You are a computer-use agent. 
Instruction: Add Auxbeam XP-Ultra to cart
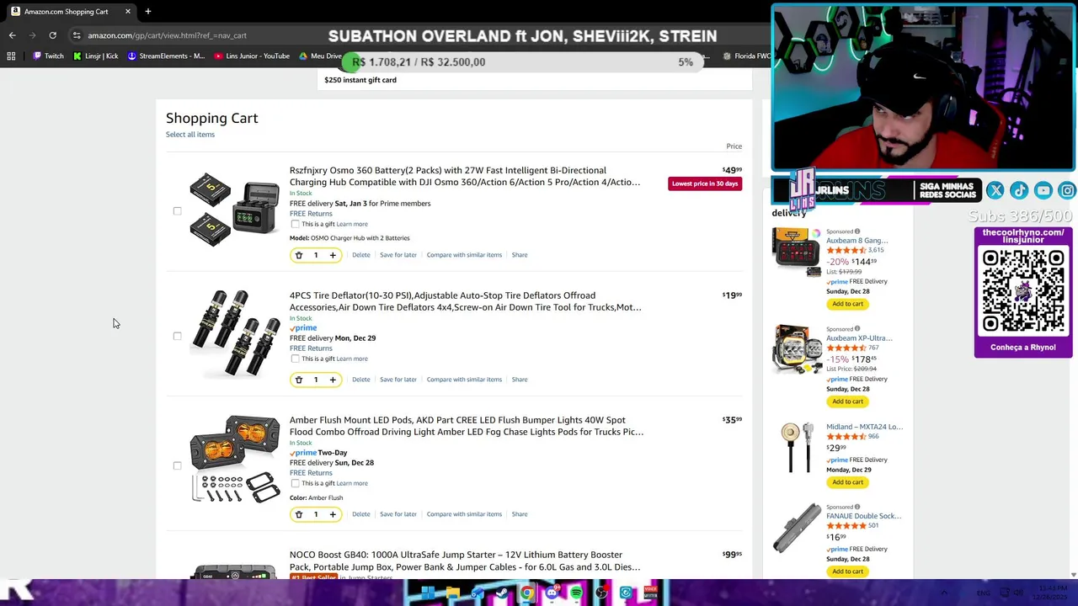click(x=847, y=401)
